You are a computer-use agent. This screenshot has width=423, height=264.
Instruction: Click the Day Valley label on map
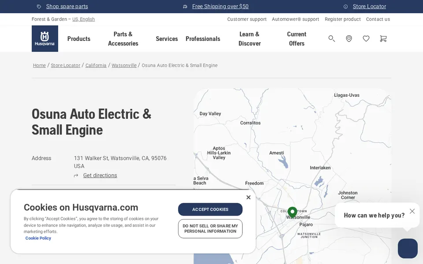pos(210,114)
